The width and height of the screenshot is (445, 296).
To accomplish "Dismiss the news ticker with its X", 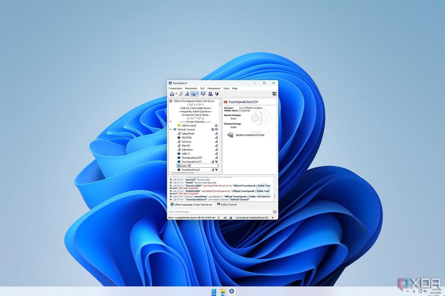I will point(218,217).
